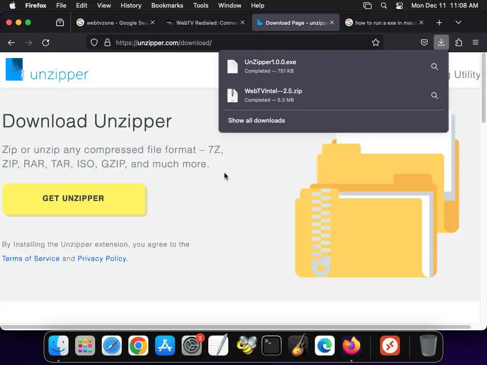Click the horizontal page scrollbar
This screenshot has height=365, width=487.
click(x=235, y=327)
